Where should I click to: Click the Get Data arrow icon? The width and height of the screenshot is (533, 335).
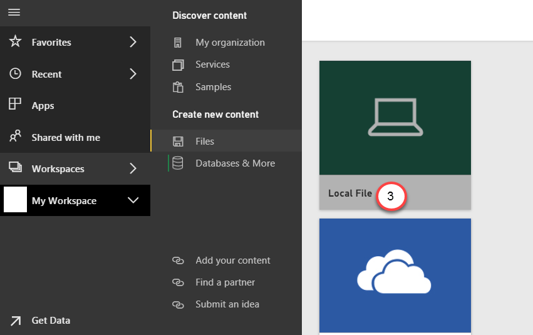(x=15, y=321)
